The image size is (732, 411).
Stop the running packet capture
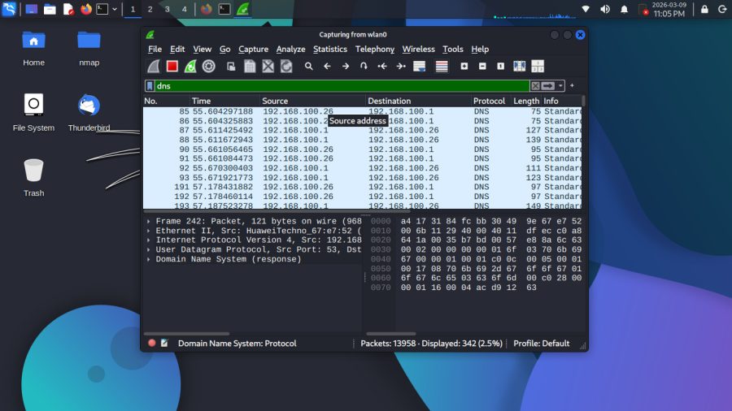click(x=172, y=67)
